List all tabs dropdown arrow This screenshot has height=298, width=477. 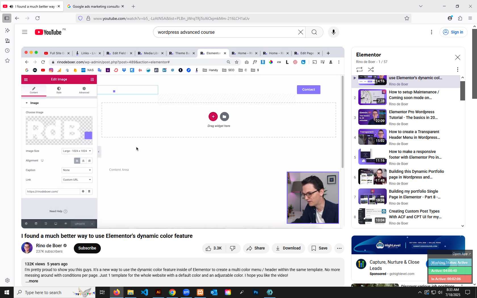(421, 6)
